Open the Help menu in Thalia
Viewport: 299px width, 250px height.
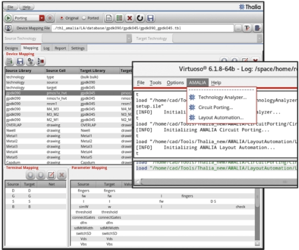(x=26, y=7)
